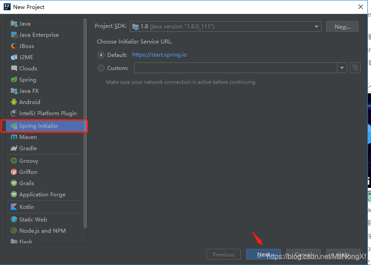Click the Previous button
371x265 pixels.
tap(223, 254)
